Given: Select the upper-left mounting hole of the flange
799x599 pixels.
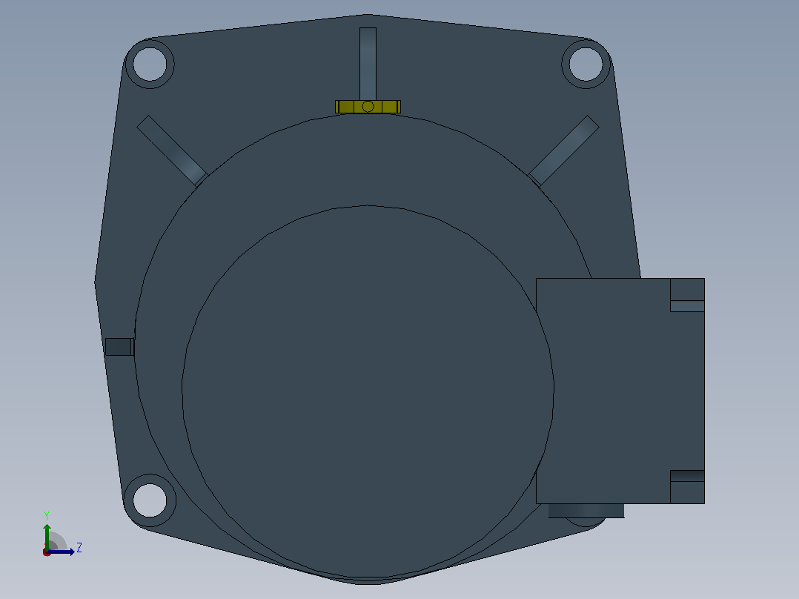Looking at the screenshot, I should click(150, 64).
